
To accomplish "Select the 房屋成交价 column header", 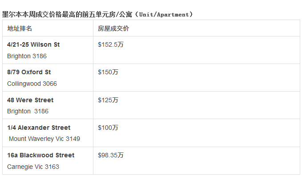I will tap(113, 28).
